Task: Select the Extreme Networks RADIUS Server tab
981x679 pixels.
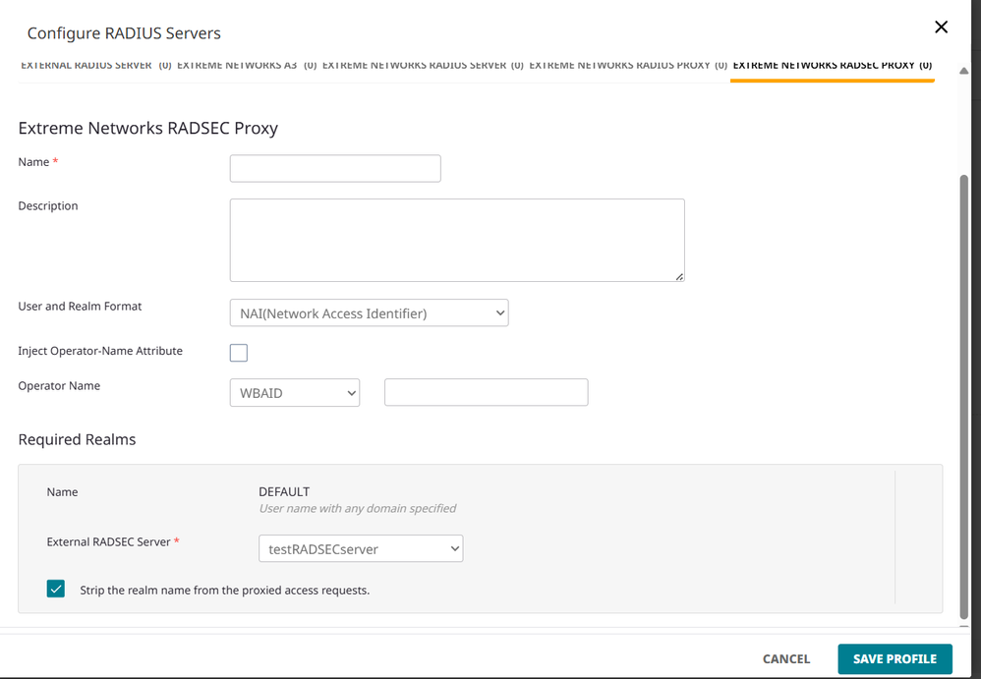Action: (423, 66)
